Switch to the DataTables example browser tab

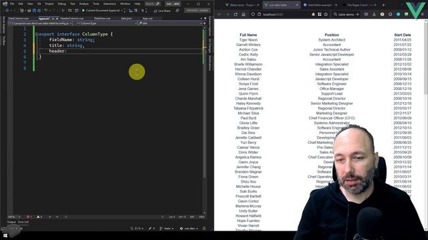320,5
